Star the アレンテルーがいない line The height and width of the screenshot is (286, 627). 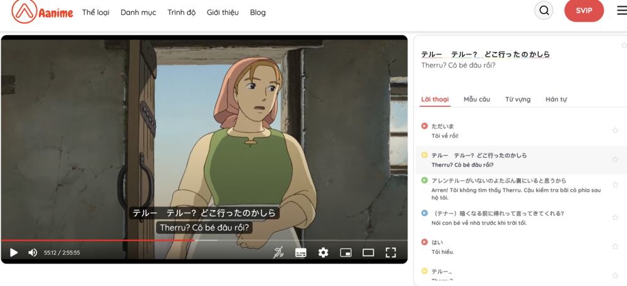(615, 184)
